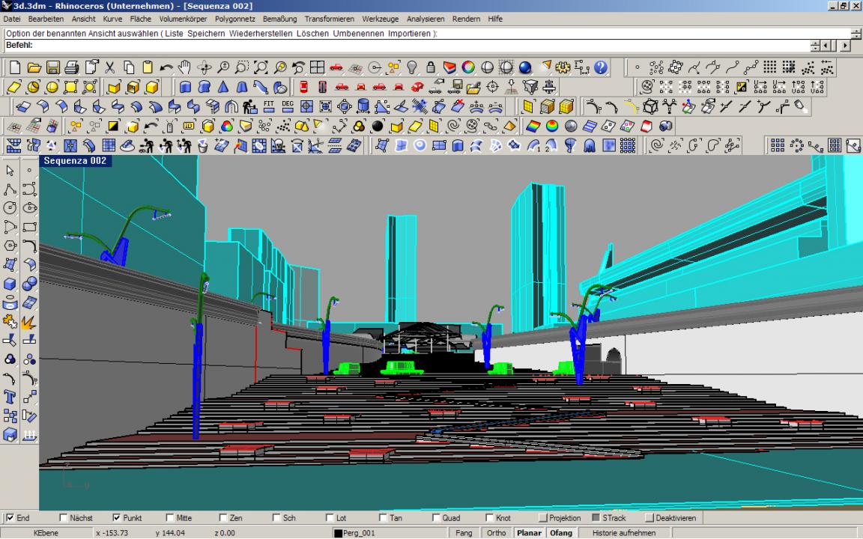Click the Befehl command input line

tap(406, 45)
